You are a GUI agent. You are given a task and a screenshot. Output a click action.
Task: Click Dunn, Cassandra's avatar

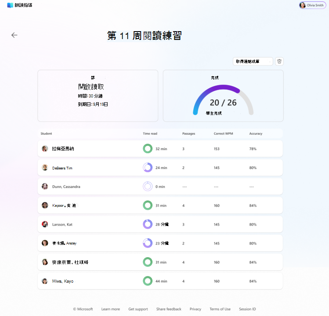coord(45,187)
